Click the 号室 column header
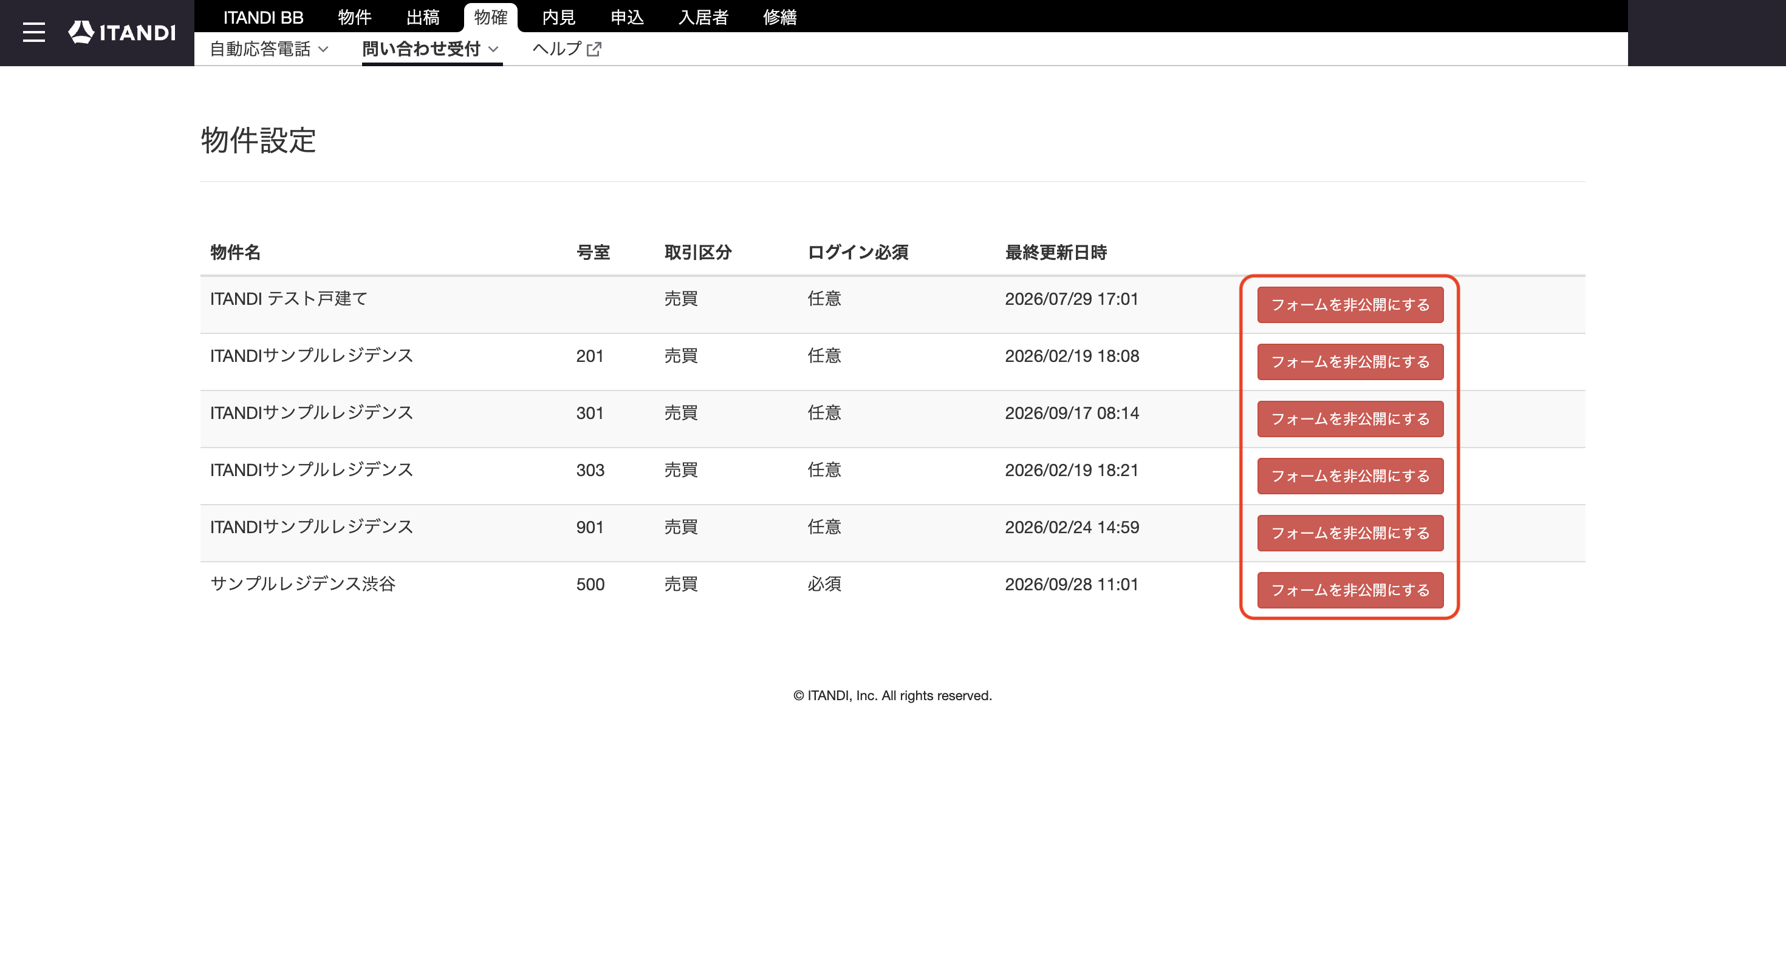This screenshot has width=1786, height=971. 593,252
